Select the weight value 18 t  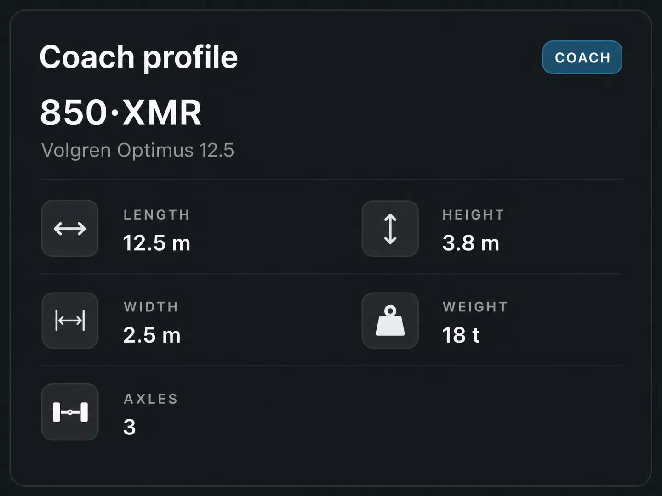click(x=461, y=335)
